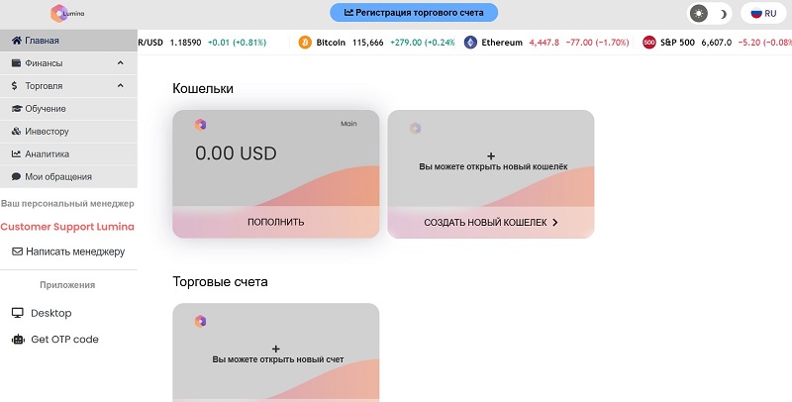Collapse the Торговля sidebar chevron
This screenshot has width=792, height=402.
tap(120, 86)
